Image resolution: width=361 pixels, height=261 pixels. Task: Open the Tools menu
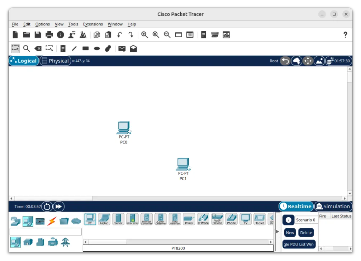pyautogui.click(x=73, y=24)
